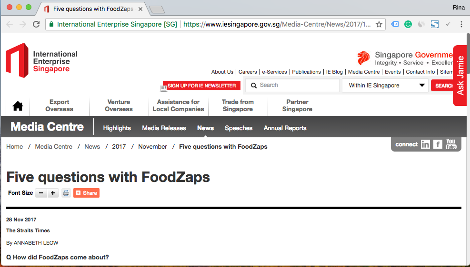The height and width of the screenshot is (267, 470).
Task: Bookmark this page with the star icon
Action: (379, 24)
